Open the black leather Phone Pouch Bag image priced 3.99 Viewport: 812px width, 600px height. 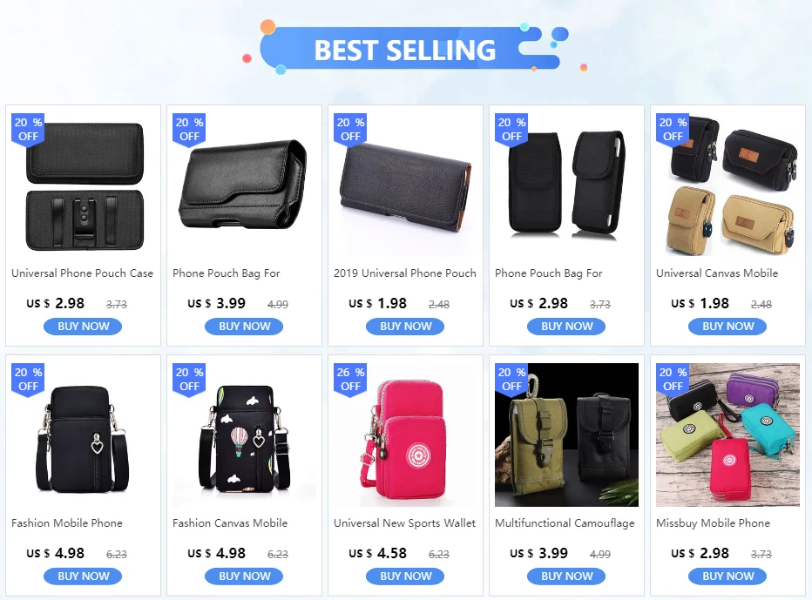245,185
